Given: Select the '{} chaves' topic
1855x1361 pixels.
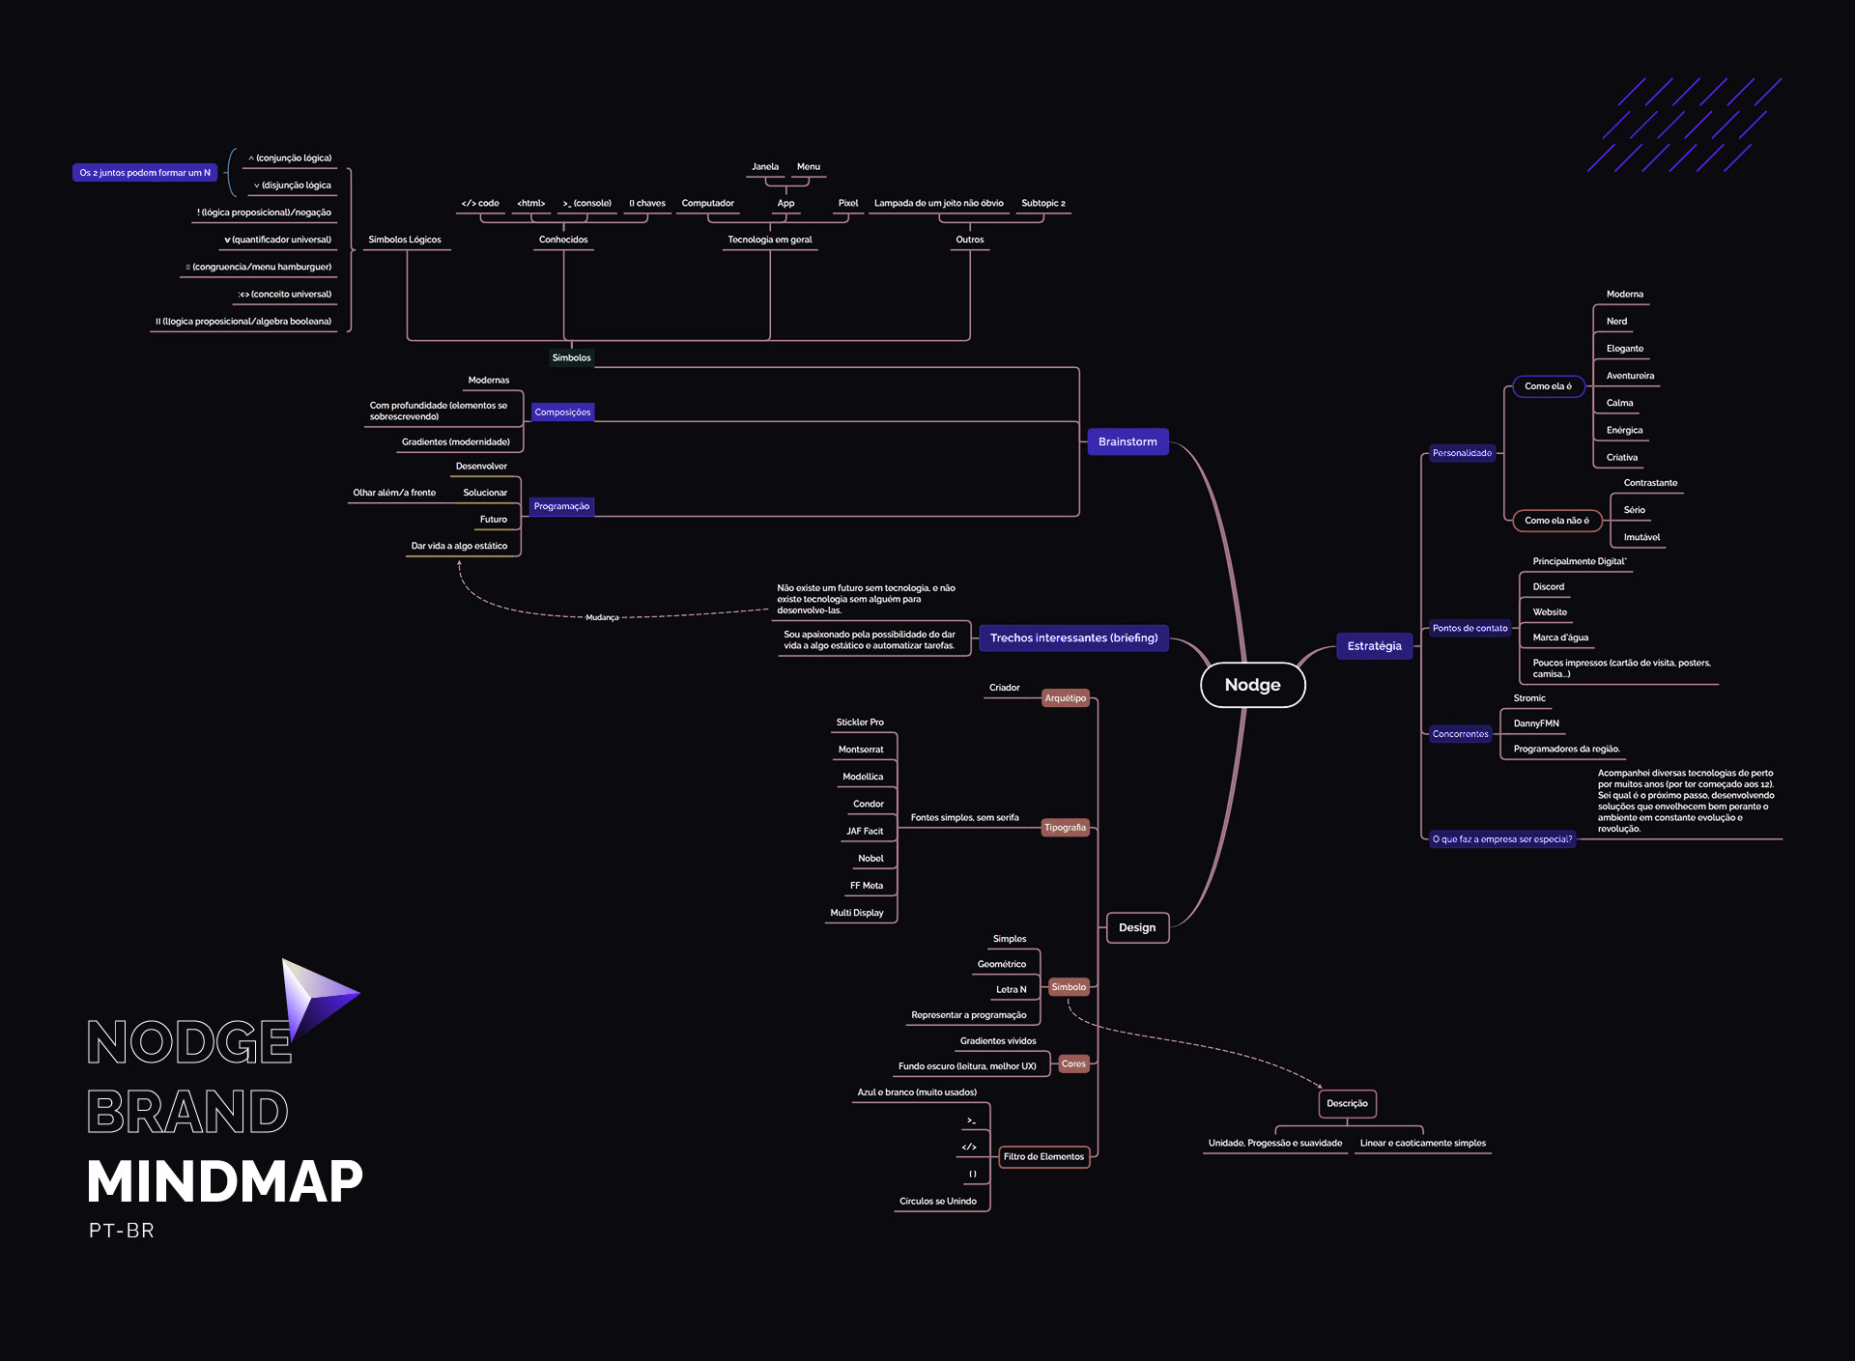Looking at the screenshot, I should (647, 203).
